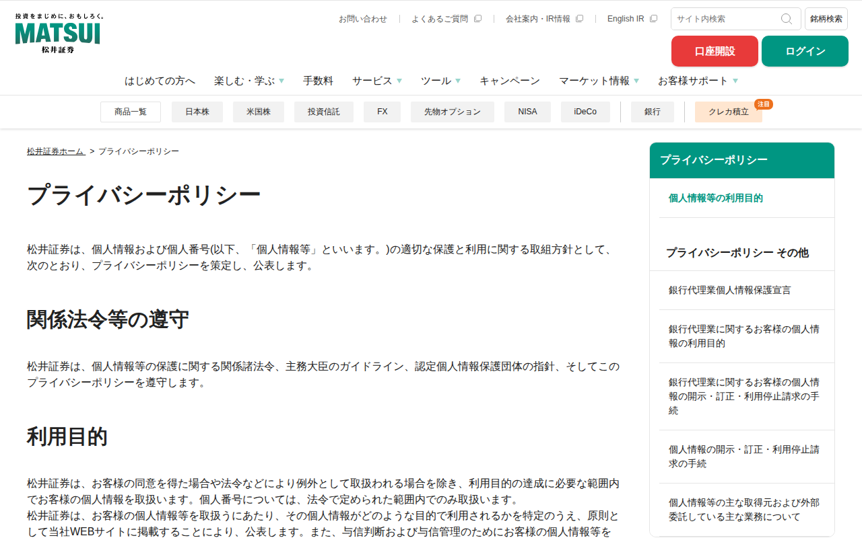Select the 商品一覧 tab
The image size is (862, 538).
[x=131, y=112]
